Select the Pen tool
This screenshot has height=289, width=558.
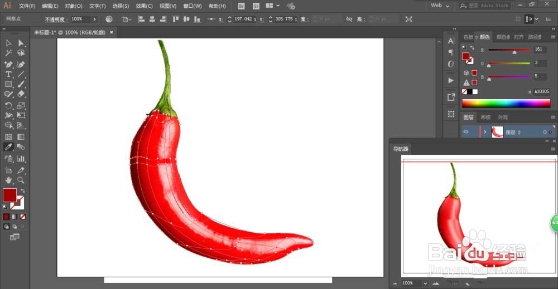tap(8, 64)
